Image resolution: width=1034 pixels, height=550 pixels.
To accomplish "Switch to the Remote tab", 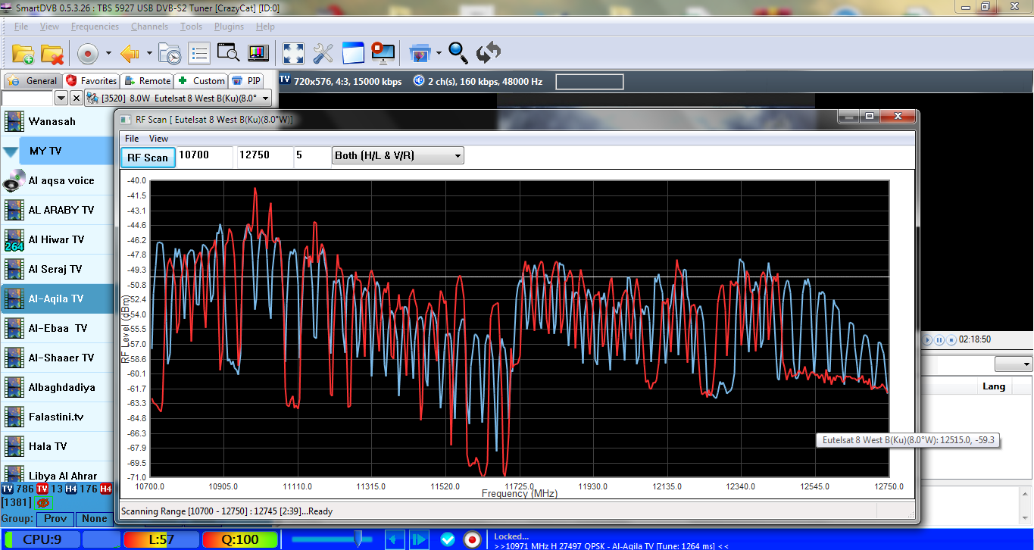I will 147,80.
